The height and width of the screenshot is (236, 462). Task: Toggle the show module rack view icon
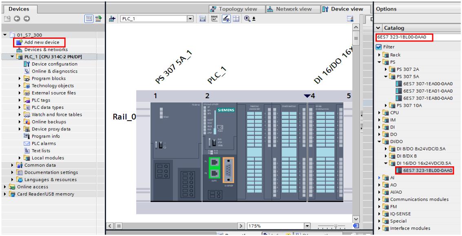226,19
